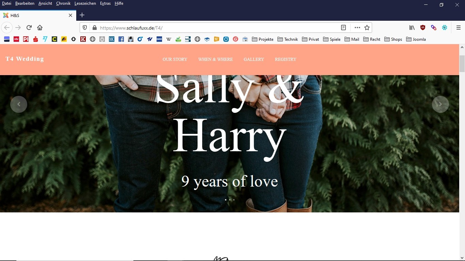
Task: Open the GALLERY navigation link
Action: pyautogui.click(x=254, y=59)
